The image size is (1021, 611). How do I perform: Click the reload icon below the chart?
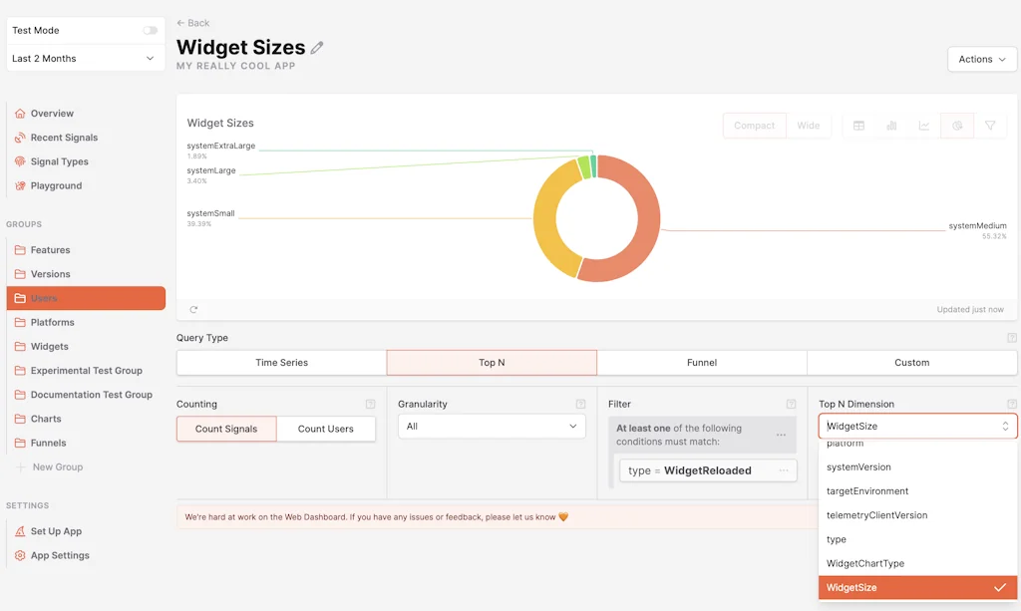(x=193, y=310)
